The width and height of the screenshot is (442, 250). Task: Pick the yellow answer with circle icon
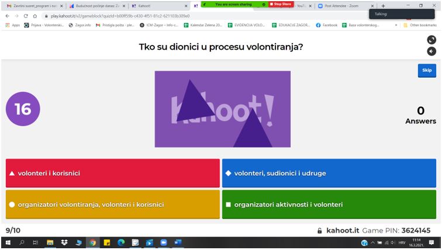[113, 204]
